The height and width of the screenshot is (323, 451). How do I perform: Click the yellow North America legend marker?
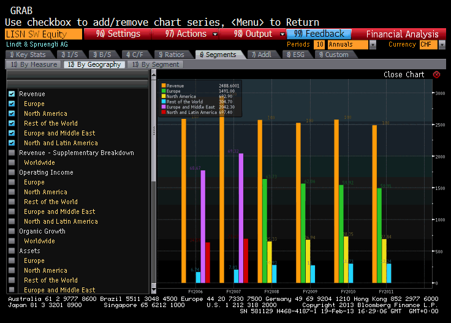pos(164,97)
